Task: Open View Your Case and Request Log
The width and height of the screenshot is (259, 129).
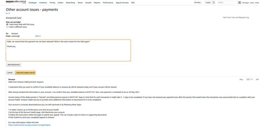Action: click(236, 17)
